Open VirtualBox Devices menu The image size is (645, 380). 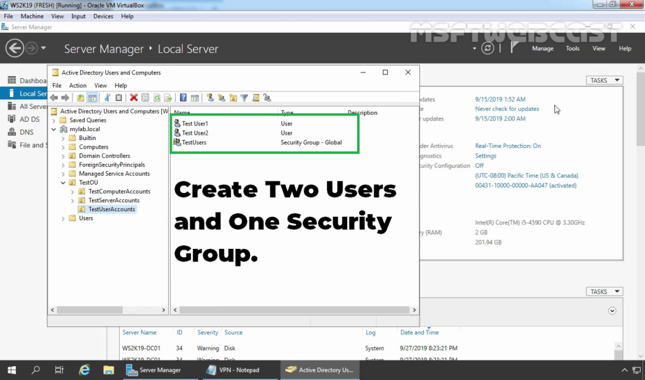pos(103,16)
